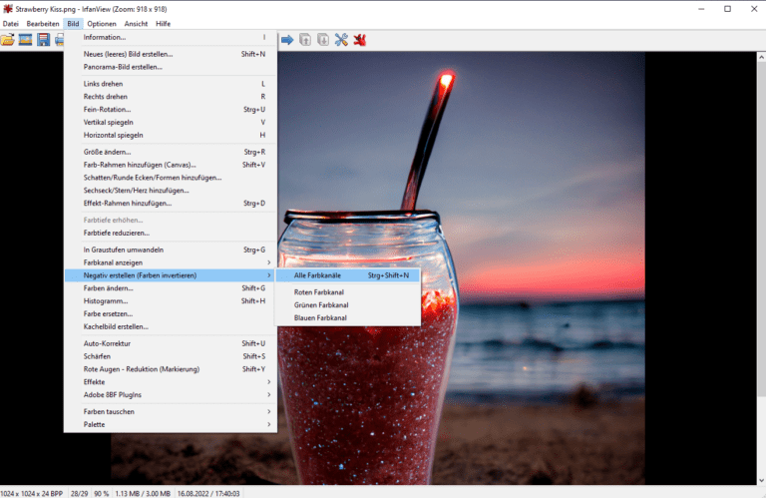Screen dimensions: 766x498
Task: Click the Save floppy disk icon
Action: (44, 40)
